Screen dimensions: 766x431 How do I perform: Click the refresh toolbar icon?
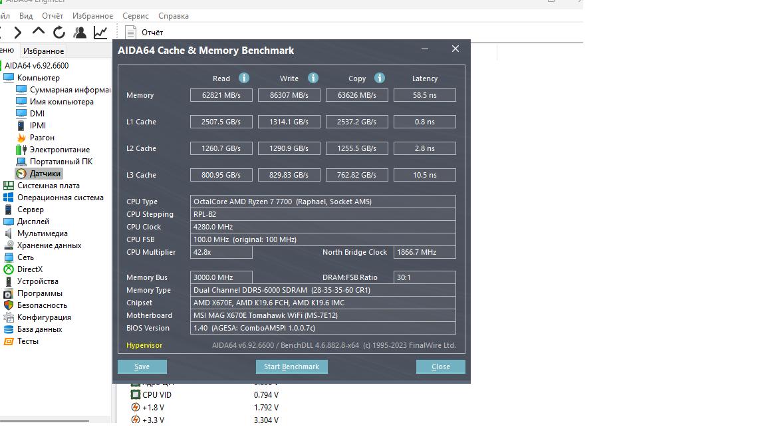tap(59, 32)
